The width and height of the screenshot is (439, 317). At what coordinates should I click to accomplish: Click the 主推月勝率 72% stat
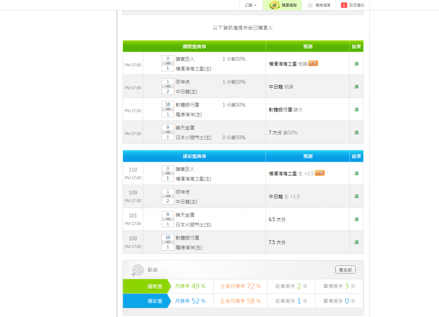point(240,286)
